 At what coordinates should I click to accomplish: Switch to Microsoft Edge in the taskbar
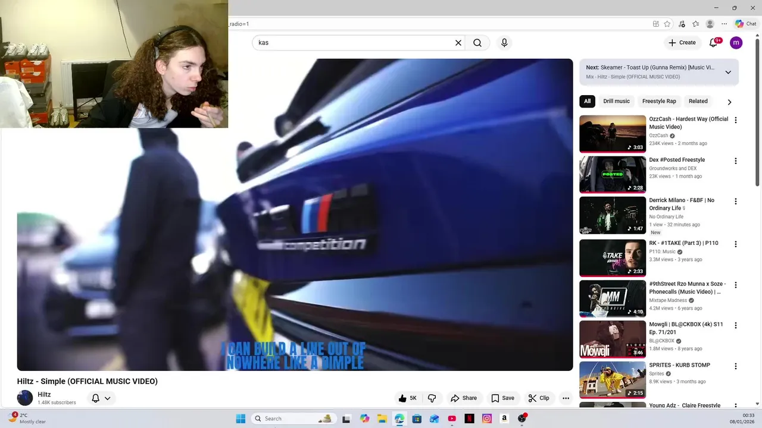399,418
